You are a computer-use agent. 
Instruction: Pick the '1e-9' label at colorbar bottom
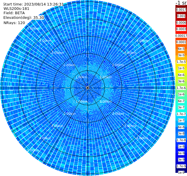(x=181, y=173)
